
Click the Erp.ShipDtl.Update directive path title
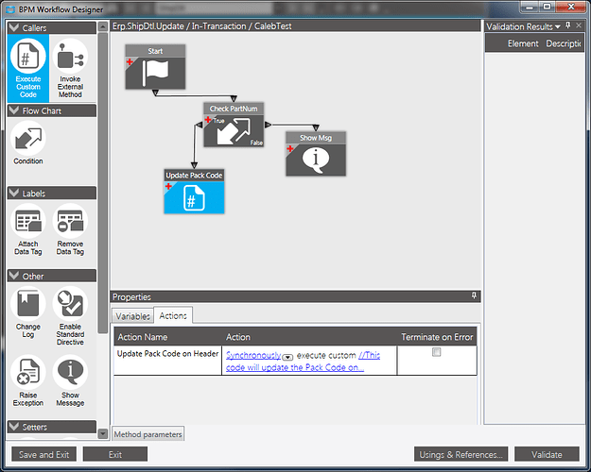pyautogui.click(x=202, y=26)
